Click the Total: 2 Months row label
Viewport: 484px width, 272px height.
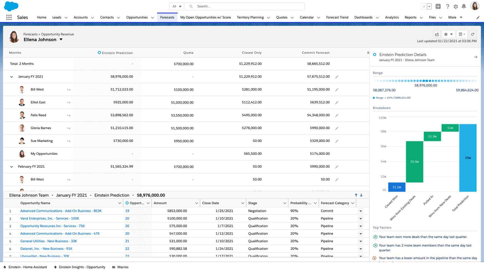pos(22,64)
